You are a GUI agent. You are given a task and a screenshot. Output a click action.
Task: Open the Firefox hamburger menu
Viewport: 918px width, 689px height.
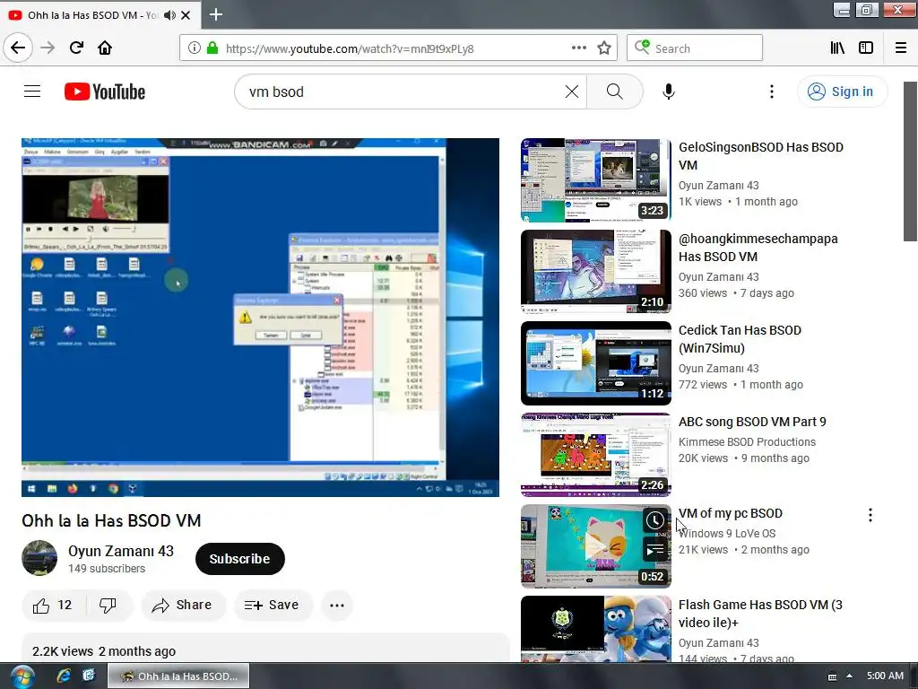coord(901,48)
